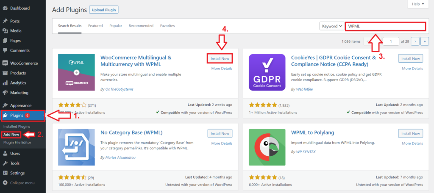Open WooCommerce Multilingual plugin thumbnail
This screenshot has width=434, height=193.
[x=76, y=72]
